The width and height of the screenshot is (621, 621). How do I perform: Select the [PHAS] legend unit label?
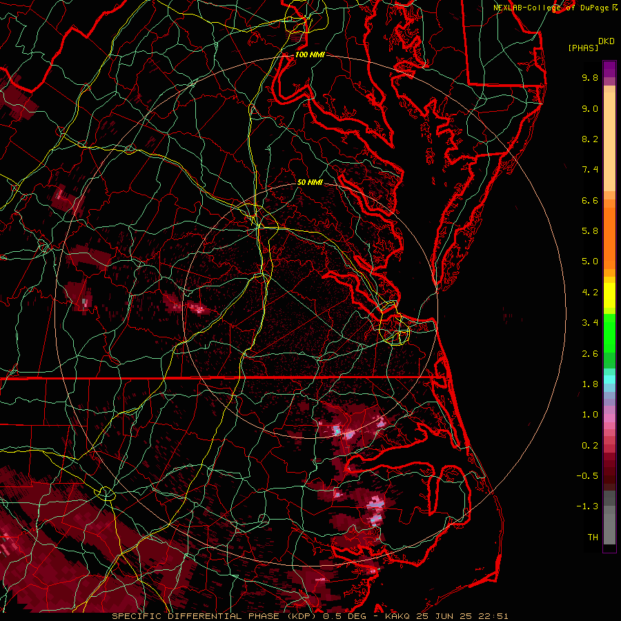tap(583, 48)
